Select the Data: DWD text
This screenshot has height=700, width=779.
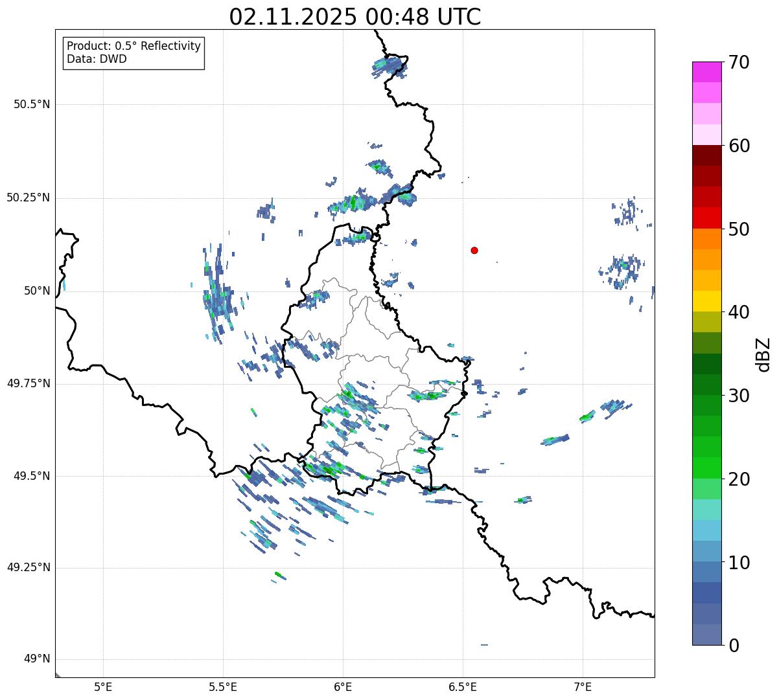[x=97, y=59]
